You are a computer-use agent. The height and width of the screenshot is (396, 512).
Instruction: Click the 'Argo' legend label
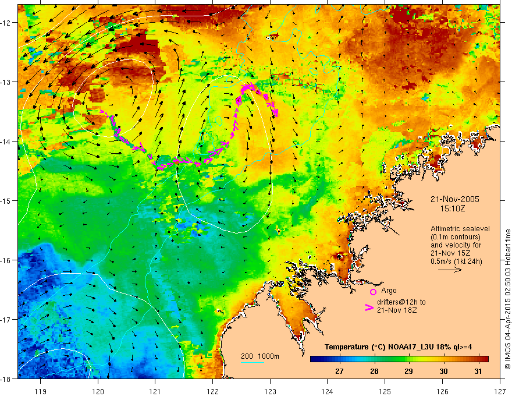389,291
